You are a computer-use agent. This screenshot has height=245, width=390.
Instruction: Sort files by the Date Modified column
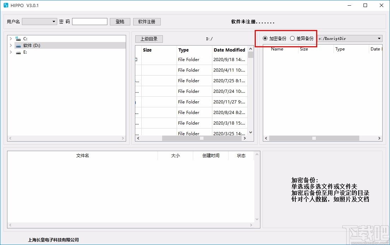pos(229,50)
